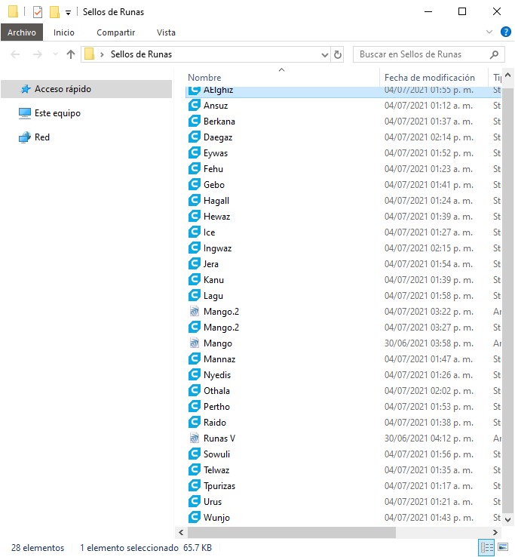Click the Wunjo file icon
The height and width of the screenshot is (557, 515).
coord(194,517)
